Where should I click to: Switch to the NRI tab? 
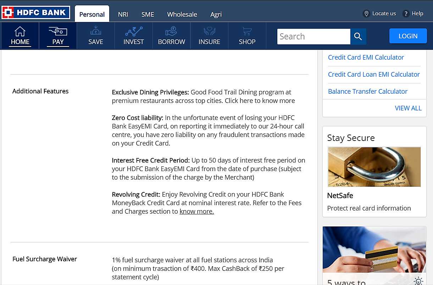pyautogui.click(x=123, y=14)
